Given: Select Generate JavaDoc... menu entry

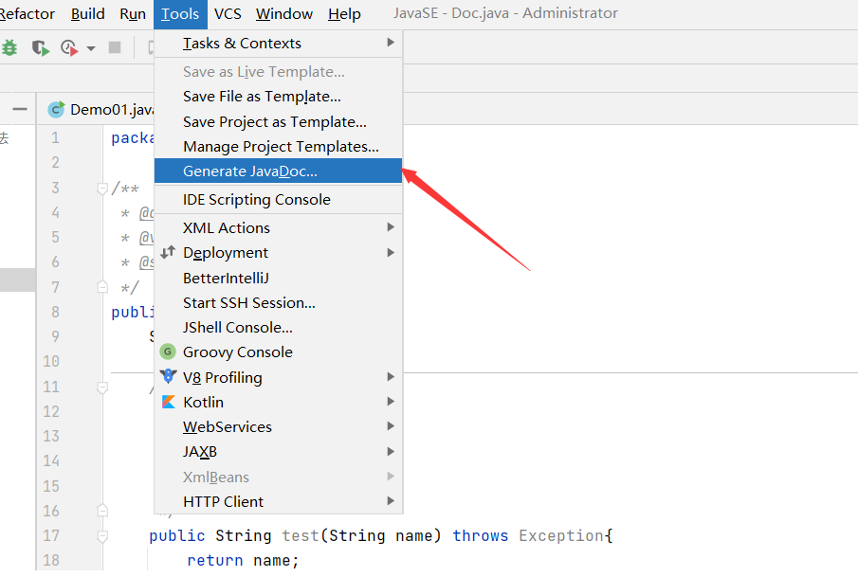Looking at the screenshot, I should point(279,171).
